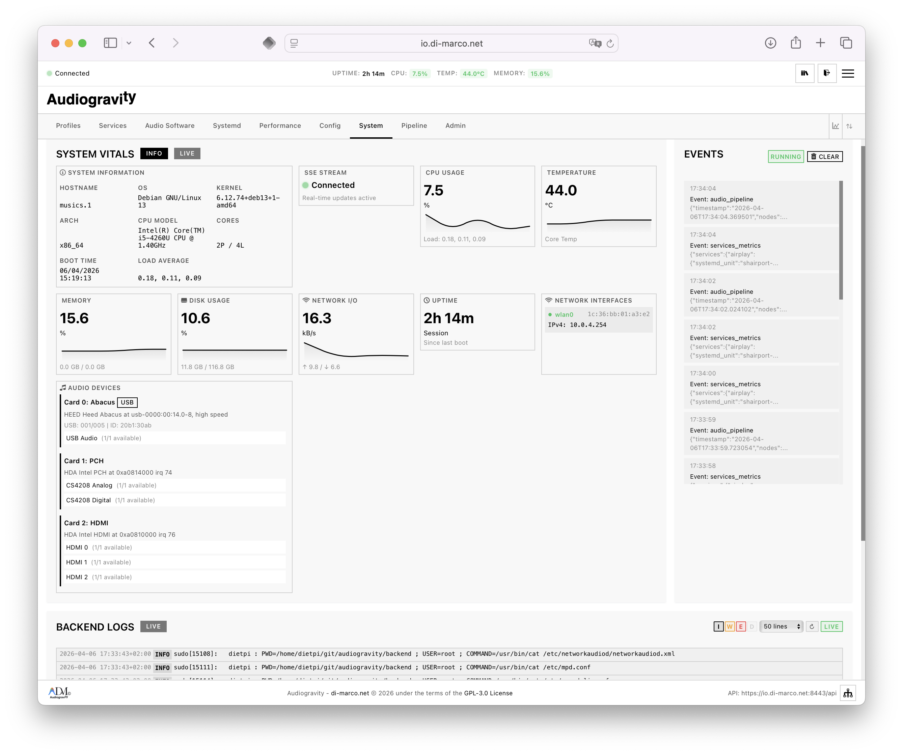Click the up-down sort arrows icon
This screenshot has width=903, height=755.
850,126
